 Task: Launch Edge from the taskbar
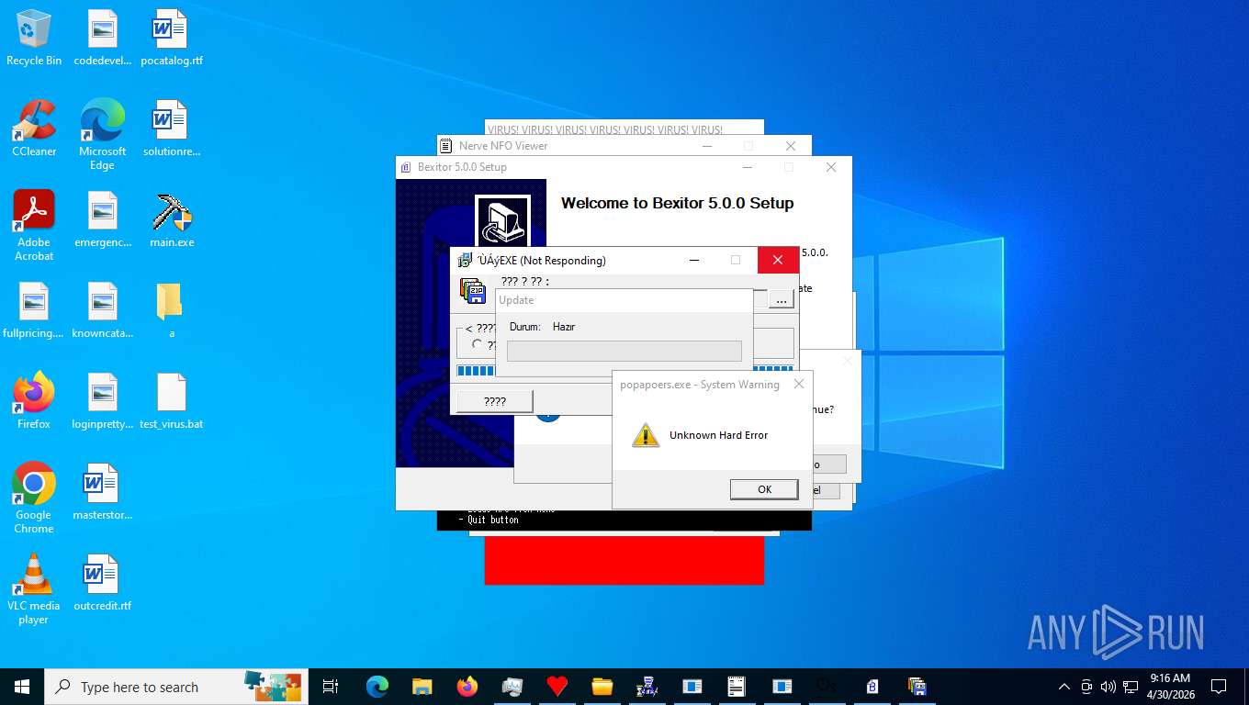coord(377,687)
